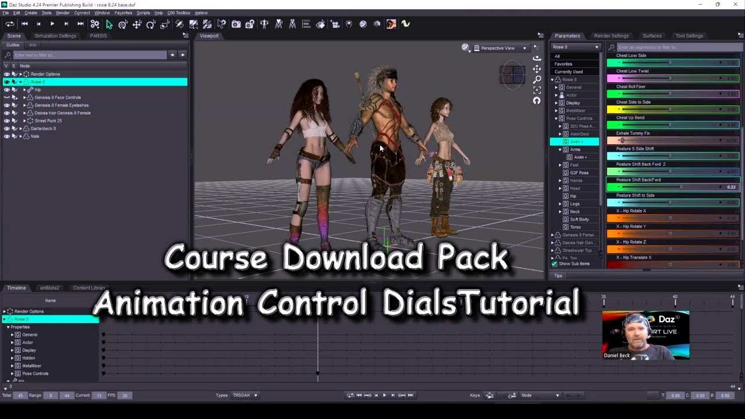Open the timeline Types TRSOAH dropdown

click(x=245, y=395)
